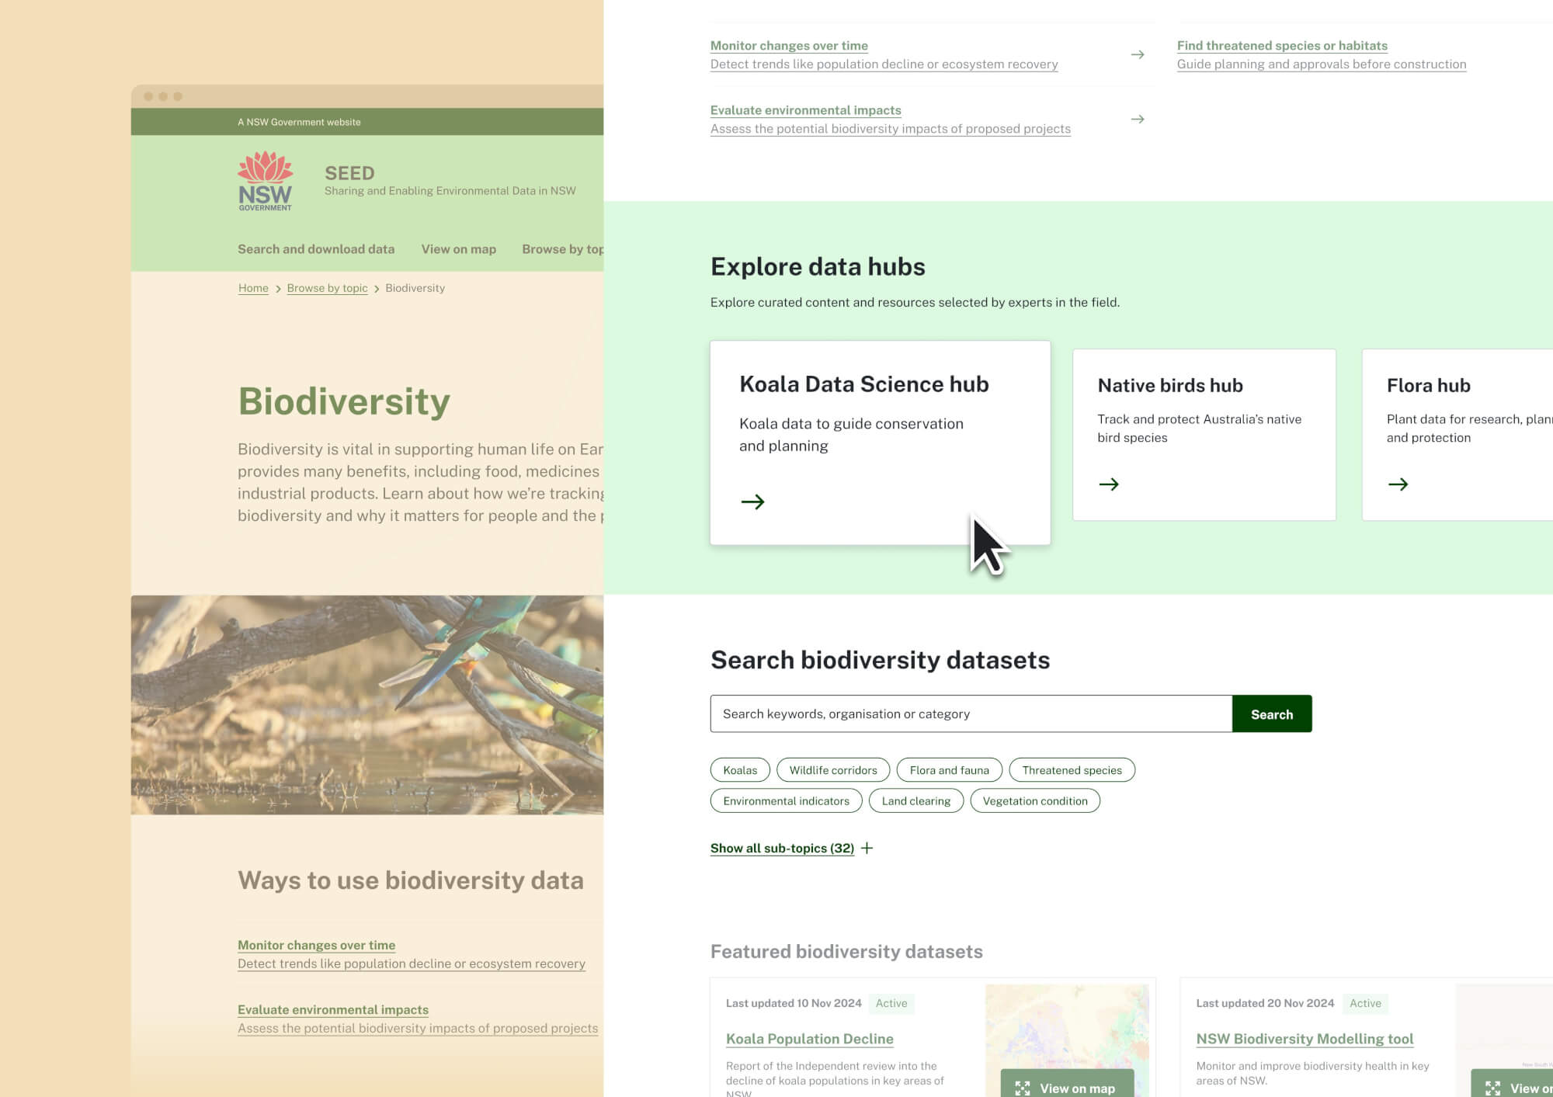Image resolution: width=1553 pixels, height=1097 pixels.
Task: Open Browse by topic navigation item
Action: click(x=562, y=249)
